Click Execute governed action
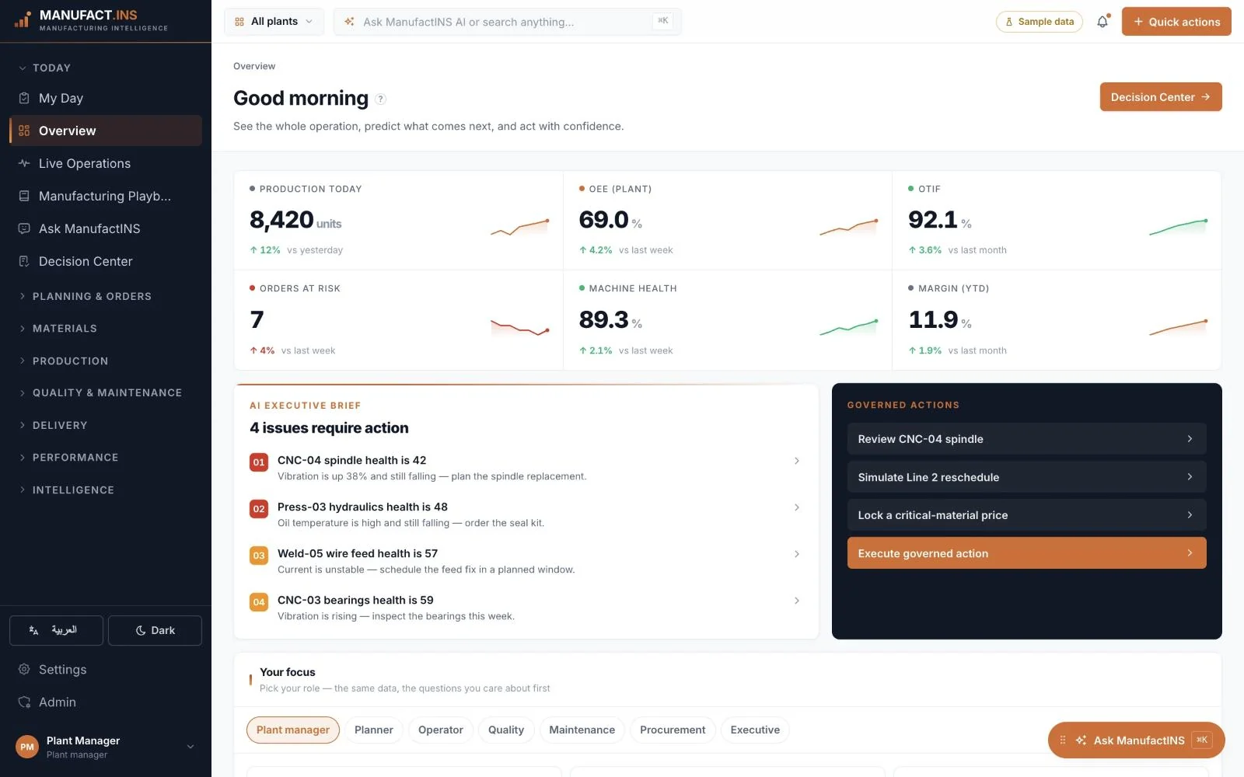The height and width of the screenshot is (777, 1244). [1026, 553]
